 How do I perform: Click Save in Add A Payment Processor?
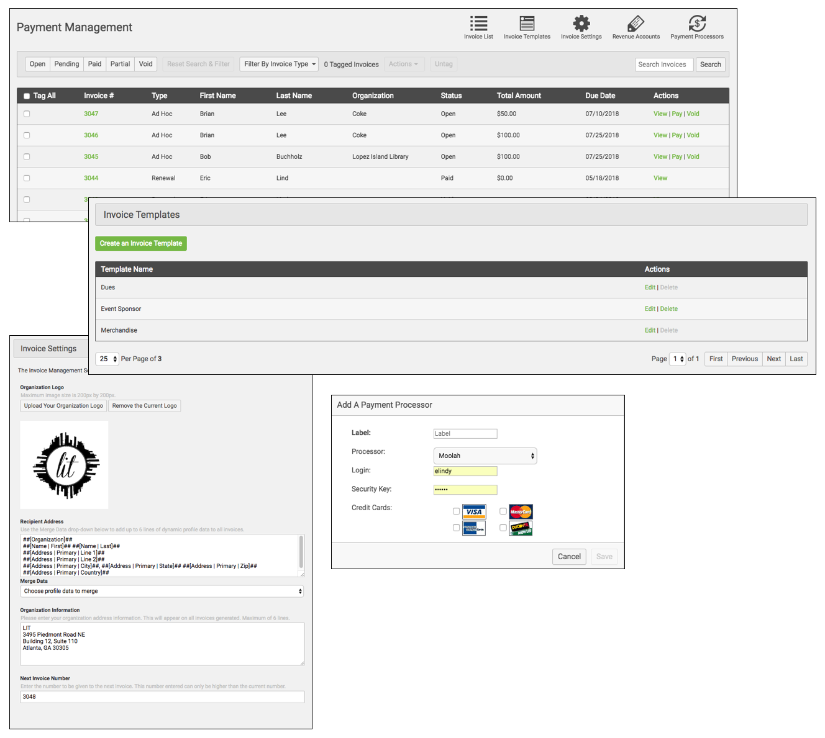click(x=604, y=557)
